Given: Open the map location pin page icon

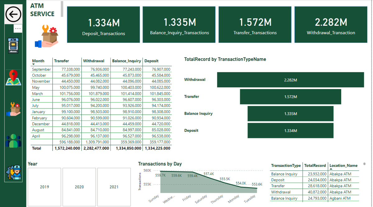Looking at the screenshot, I should click(x=13, y=78).
